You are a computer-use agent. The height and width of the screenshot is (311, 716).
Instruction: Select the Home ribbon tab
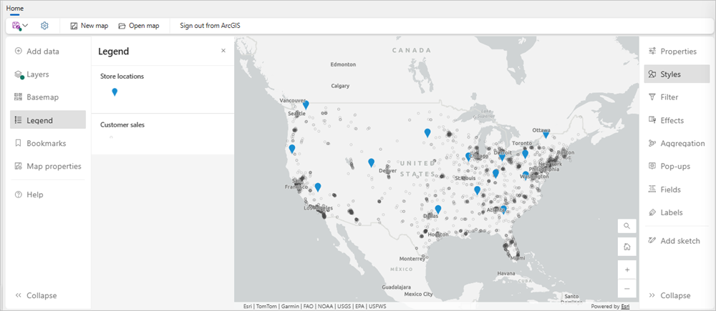[15, 8]
